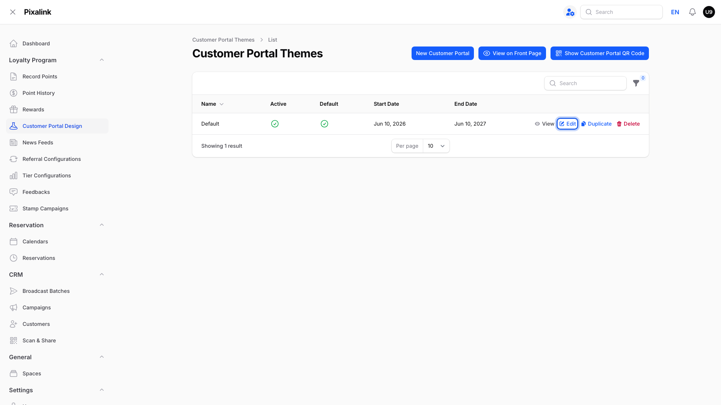
Task: Collapse the Settings section
Action: click(102, 390)
